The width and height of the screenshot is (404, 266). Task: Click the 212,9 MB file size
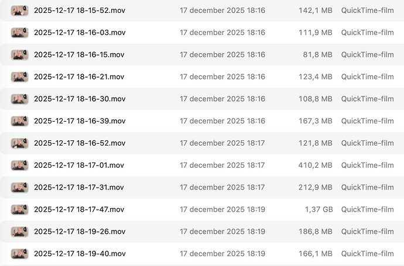(x=315, y=188)
